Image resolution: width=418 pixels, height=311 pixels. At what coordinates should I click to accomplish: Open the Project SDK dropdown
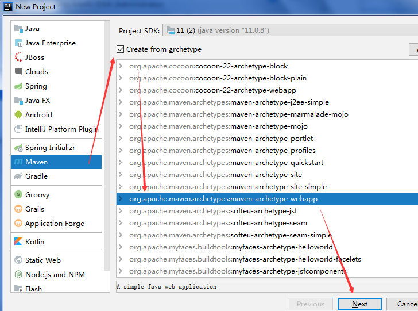pos(290,30)
